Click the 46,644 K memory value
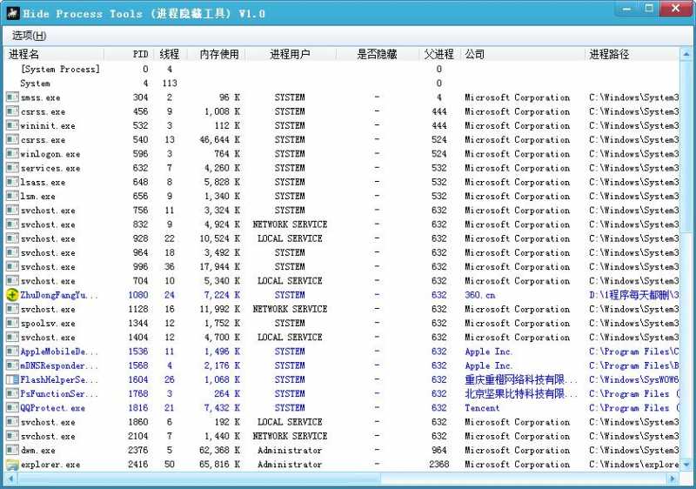 [220, 140]
